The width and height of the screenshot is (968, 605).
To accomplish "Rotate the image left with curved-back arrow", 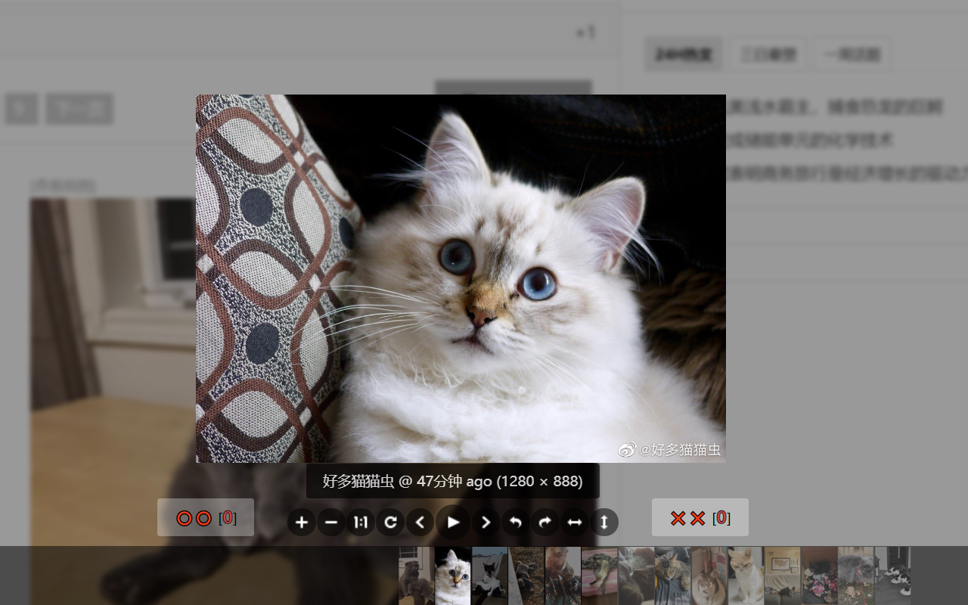I will [516, 522].
